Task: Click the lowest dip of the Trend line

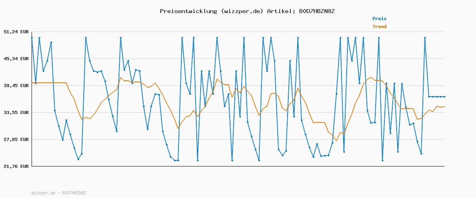Action: point(336,141)
